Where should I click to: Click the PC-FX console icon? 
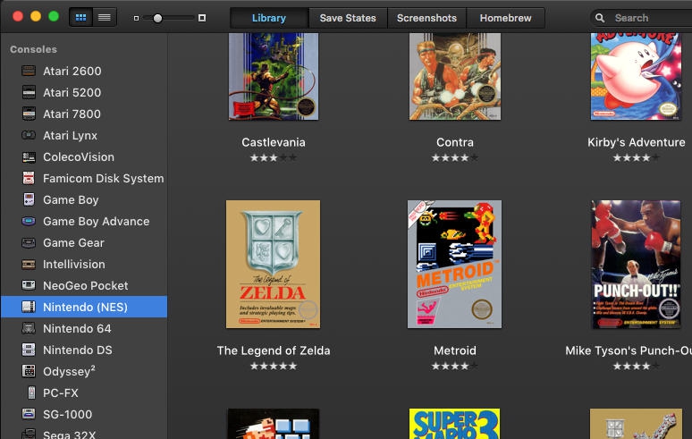(30, 393)
